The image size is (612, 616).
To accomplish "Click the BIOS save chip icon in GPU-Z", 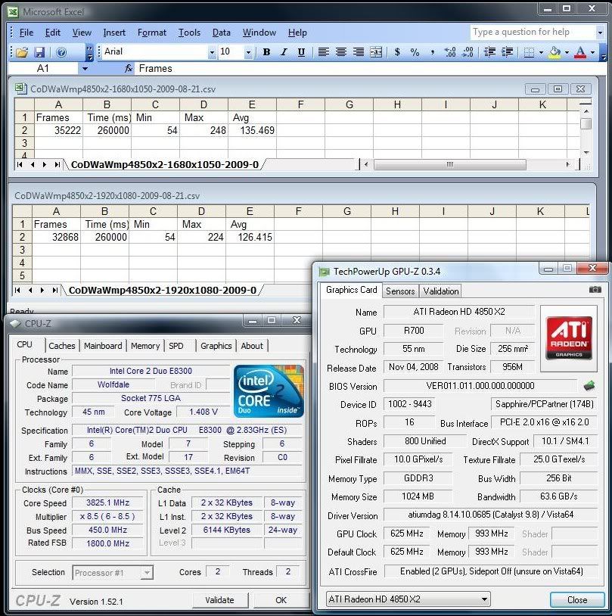I will pos(589,385).
